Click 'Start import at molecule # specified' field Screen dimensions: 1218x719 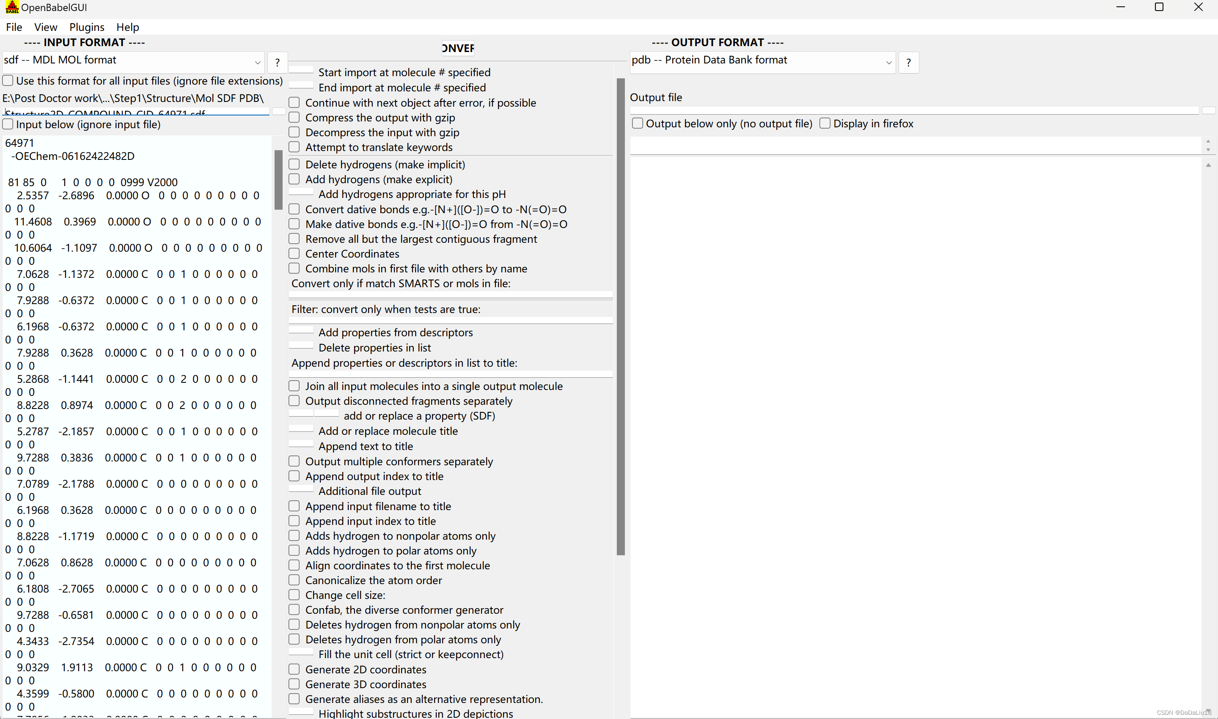[x=301, y=70]
